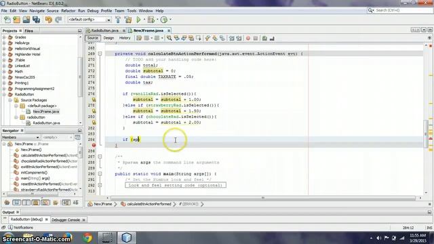Click the Shift Line Right icon
Image resolution: width=434 pixels, height=244 pixels.
[239, 39]
